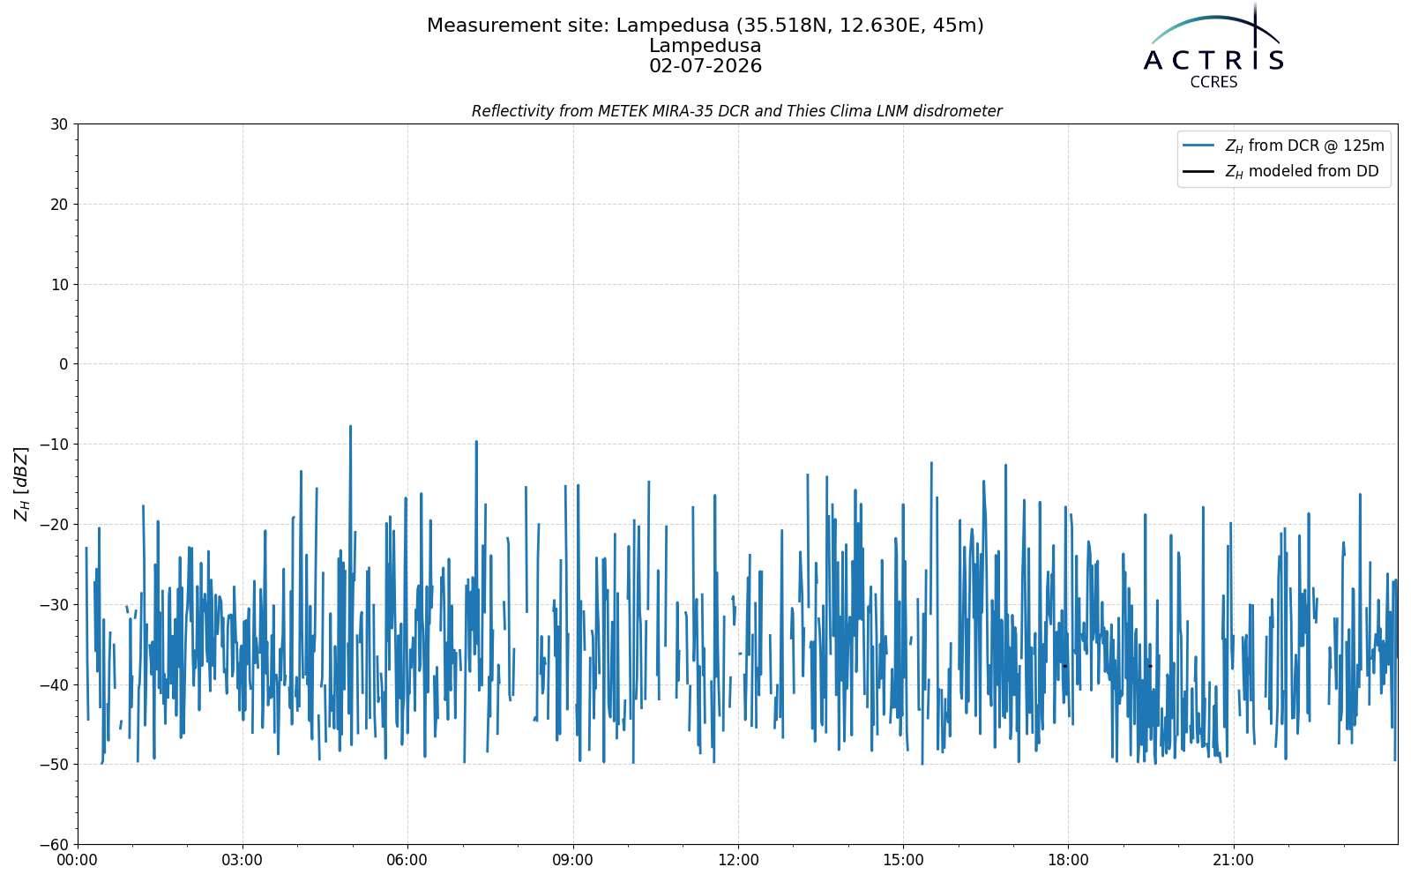Screen dimensions: 1411x882
Task: Click the x-axis time label "21:00"
Action: [1233, 860]
